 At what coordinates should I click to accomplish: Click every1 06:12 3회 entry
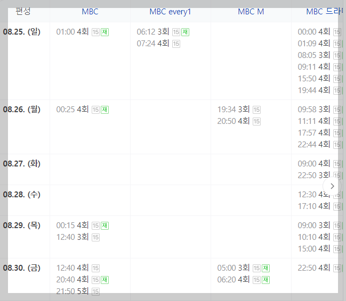pos(153,32)
